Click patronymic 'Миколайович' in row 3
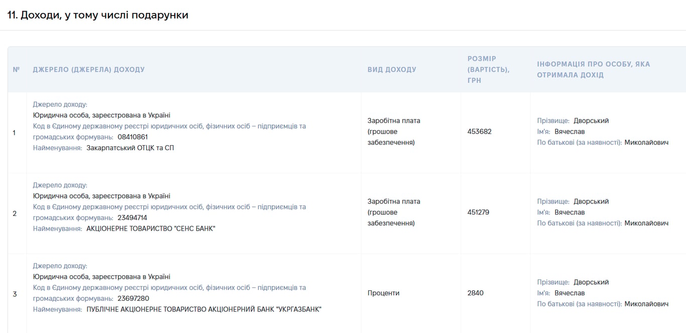The width and height of the screenshot is (686, 333). (x=646, y=304)
